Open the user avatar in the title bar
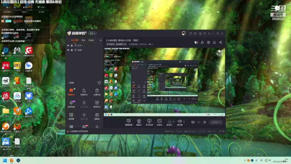The width and height of the screenshot is (291, 164). [x=183, y=34]
